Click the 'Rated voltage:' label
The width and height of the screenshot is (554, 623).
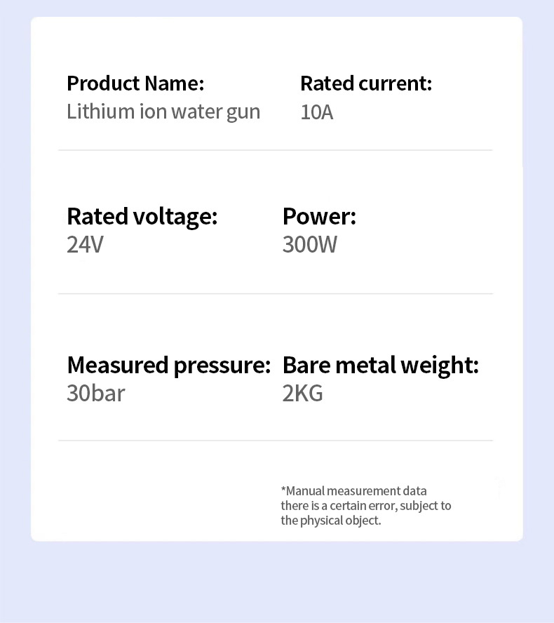click(x=142, y=216)
